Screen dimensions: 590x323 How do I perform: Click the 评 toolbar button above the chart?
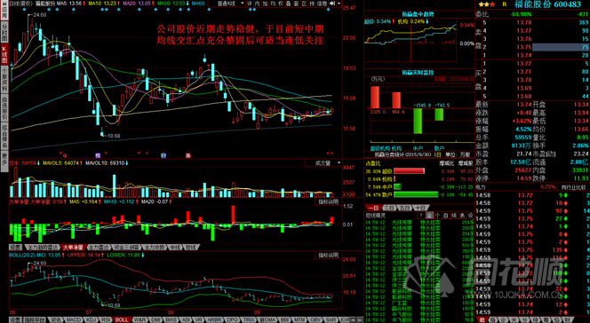(x=250, y=4)
